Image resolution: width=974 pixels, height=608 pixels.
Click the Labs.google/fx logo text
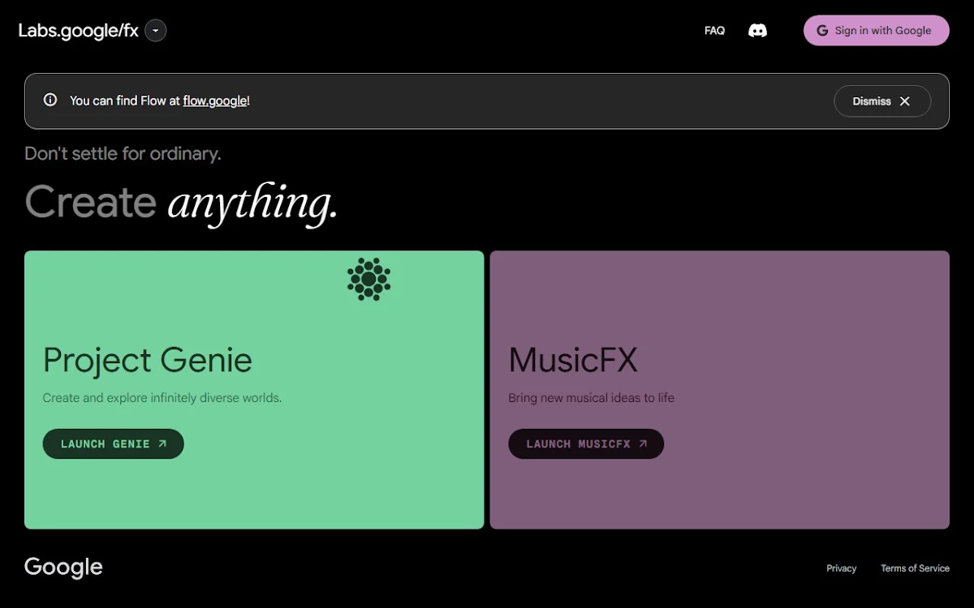click(78, 31)
